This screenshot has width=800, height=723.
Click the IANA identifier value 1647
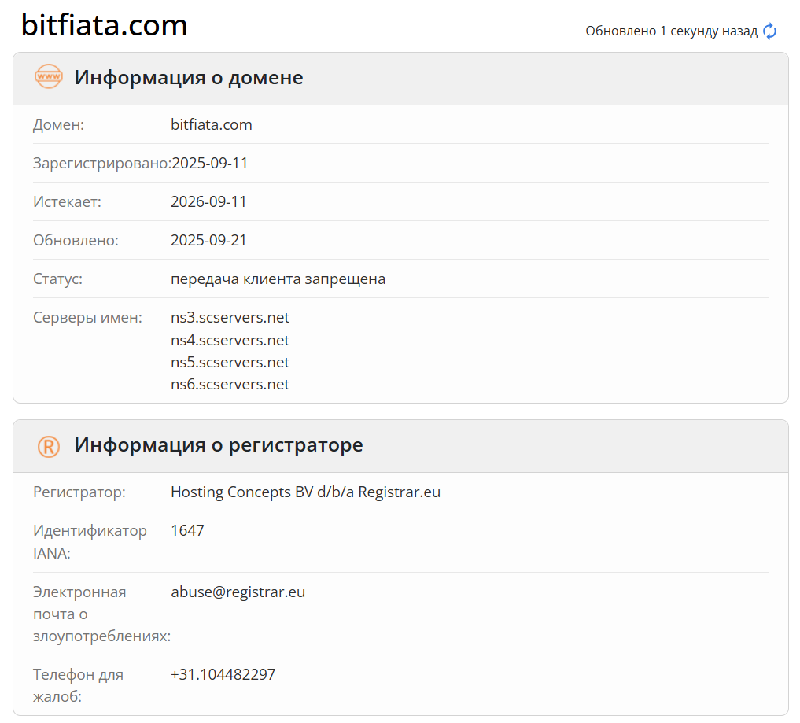(x=187, y=530)
